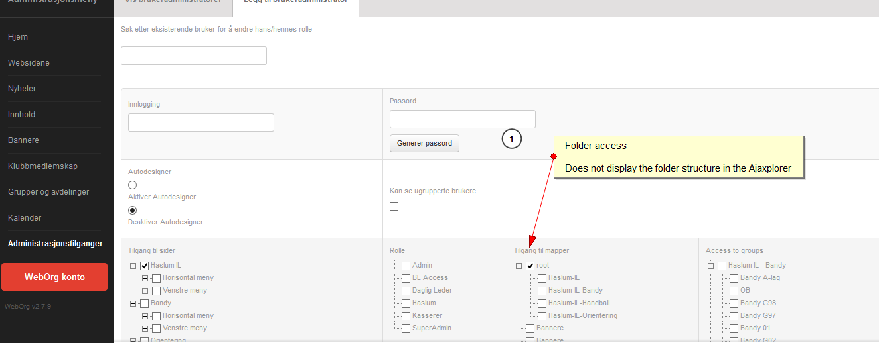Screen dimensions: 879x343
Task: Collapse the Haslum IL - Bandy groups node
Action: (x=710, y=266)
